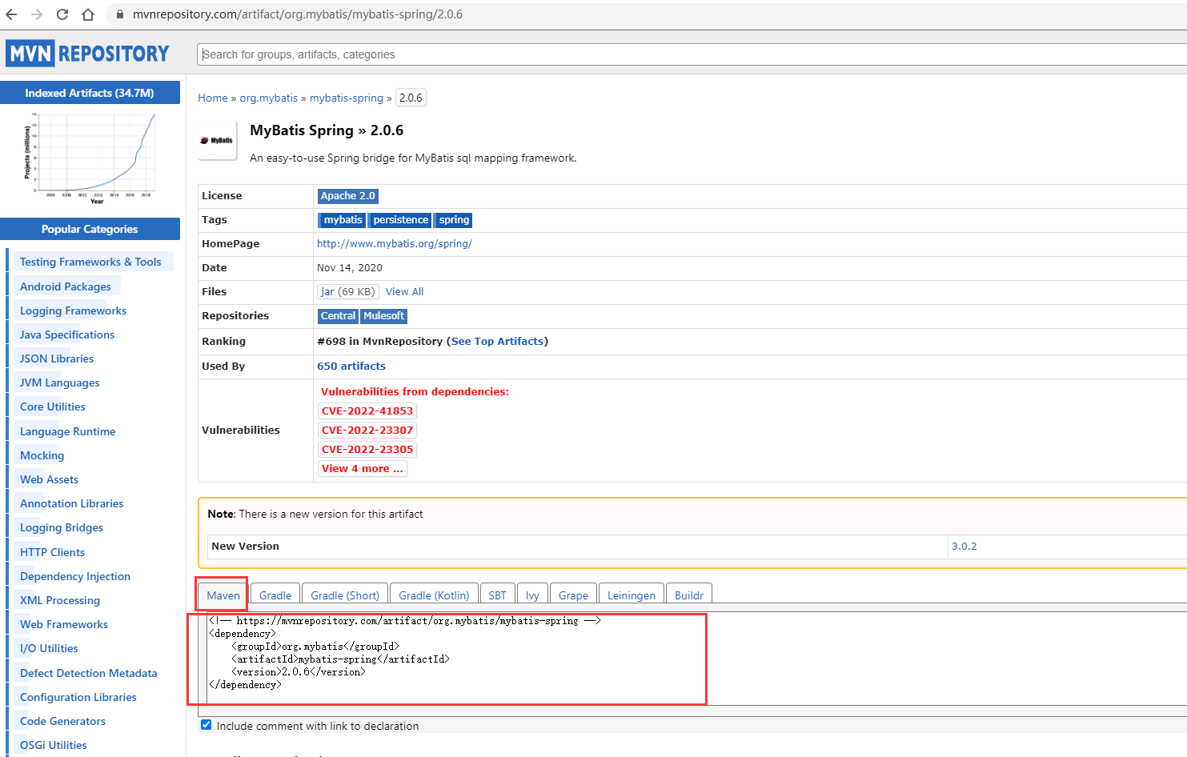Viewport: 1187px width, 757px height.
Task: Open Mocking category
Action: pyautogui.click(x=42, y=455)
